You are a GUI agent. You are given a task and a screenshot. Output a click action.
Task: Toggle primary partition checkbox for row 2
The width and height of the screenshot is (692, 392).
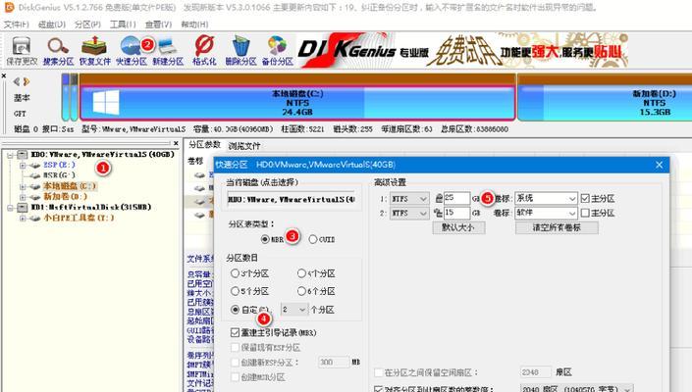[x=585, y=213]
